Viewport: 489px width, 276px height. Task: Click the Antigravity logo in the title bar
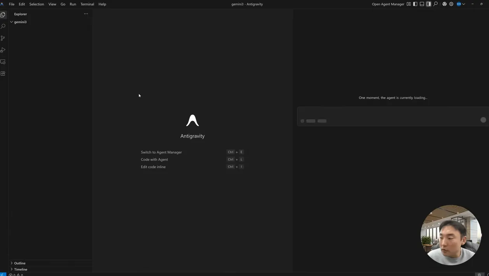click(2, 4)
